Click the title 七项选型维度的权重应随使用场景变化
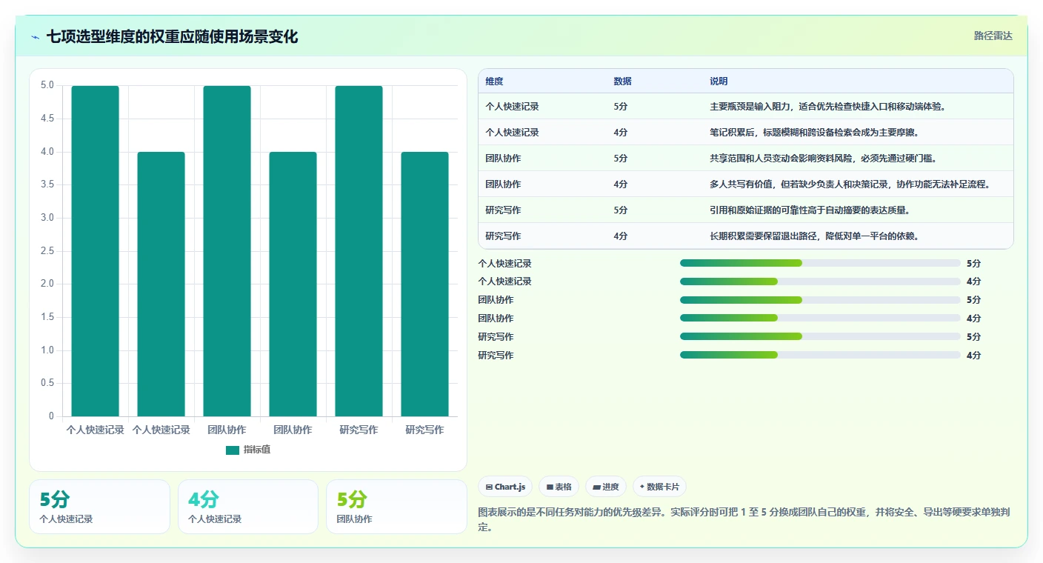Screen dimensions: 1043x563 172,37
